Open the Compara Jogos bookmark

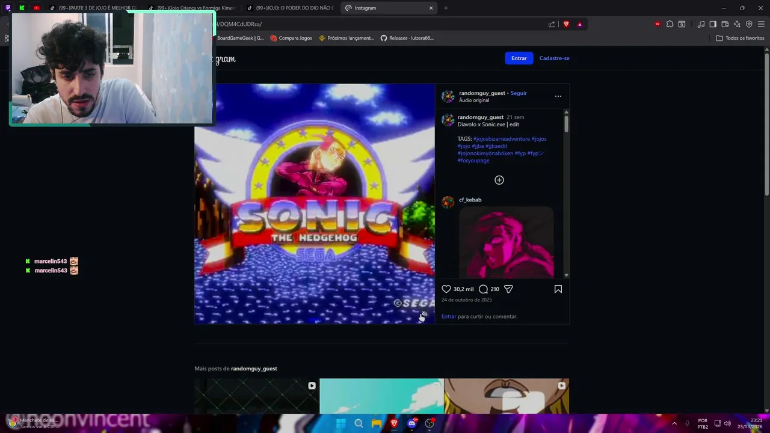[x=291, y=38]
